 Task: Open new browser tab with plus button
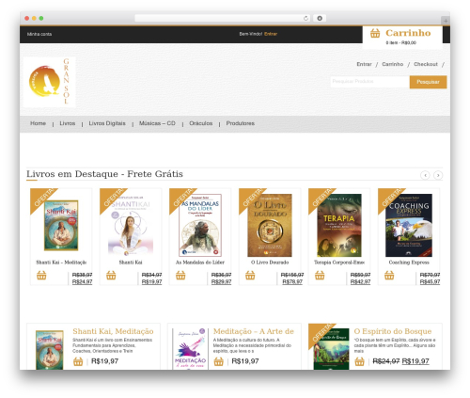[446, 21]
